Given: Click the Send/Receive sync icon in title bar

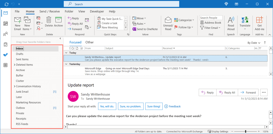Looking at the screenshot, I should pos(6,4).
